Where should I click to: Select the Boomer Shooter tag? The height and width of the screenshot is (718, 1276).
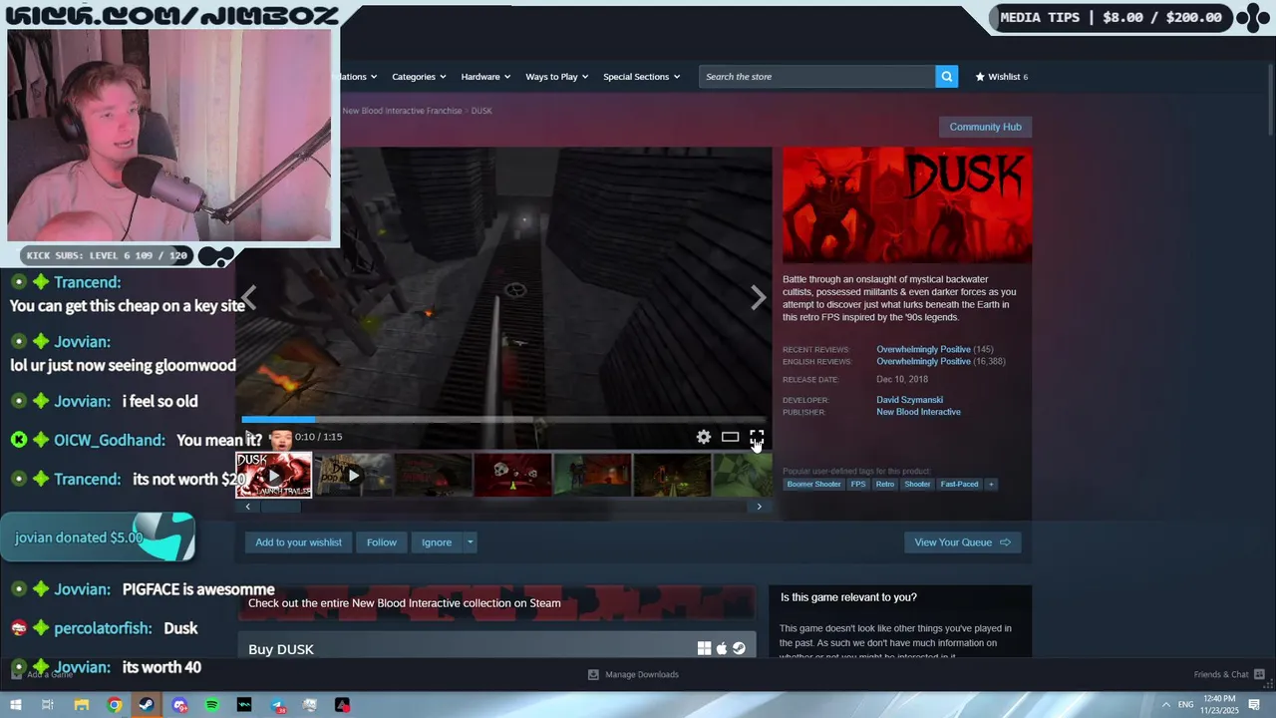[813, 484]
